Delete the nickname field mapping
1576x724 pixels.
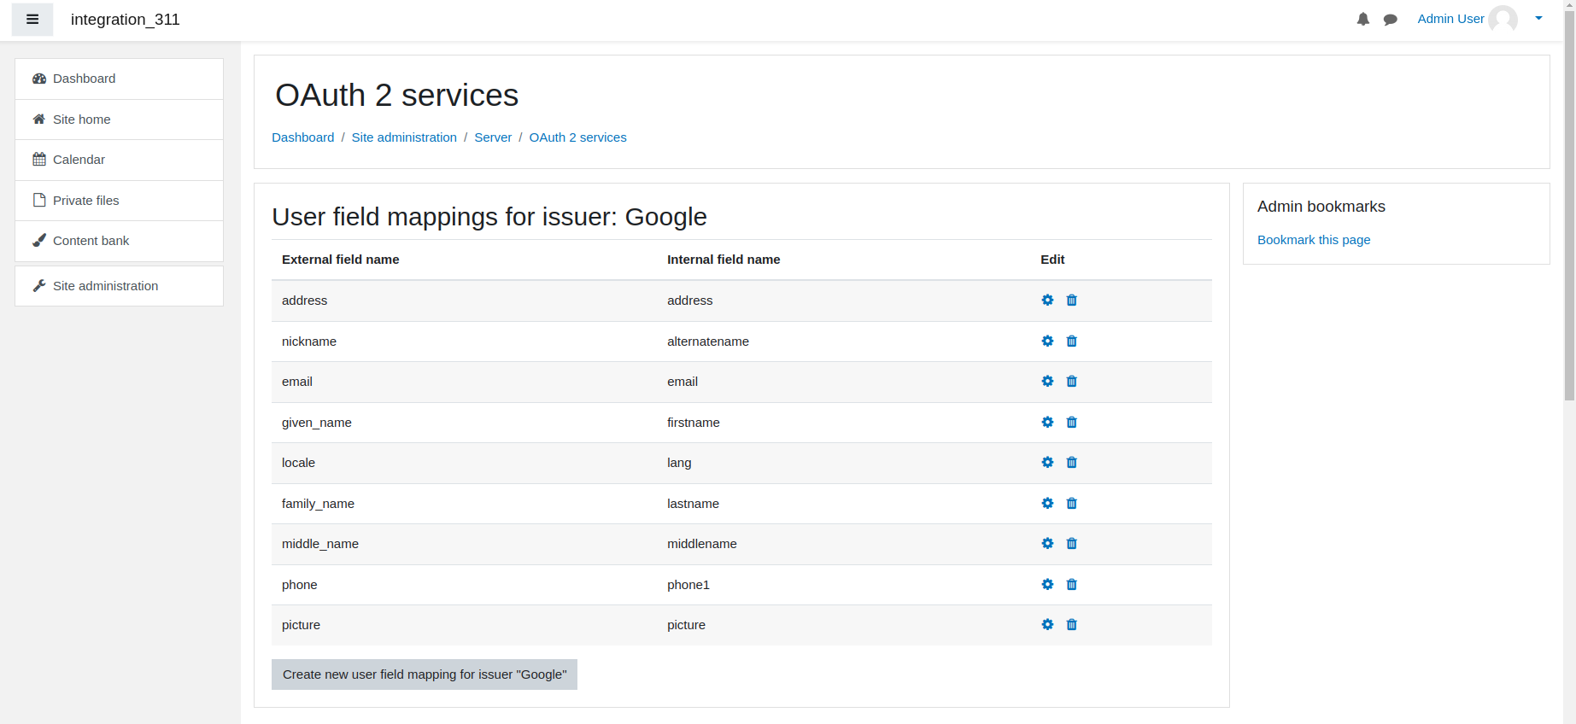(x=1072, y=342)
